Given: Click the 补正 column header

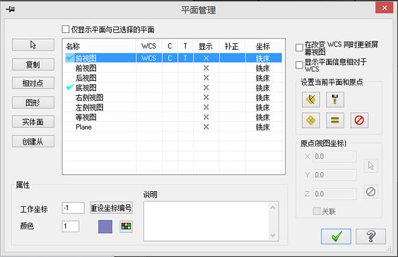Looking at the screenshot, I should [232, 46].
